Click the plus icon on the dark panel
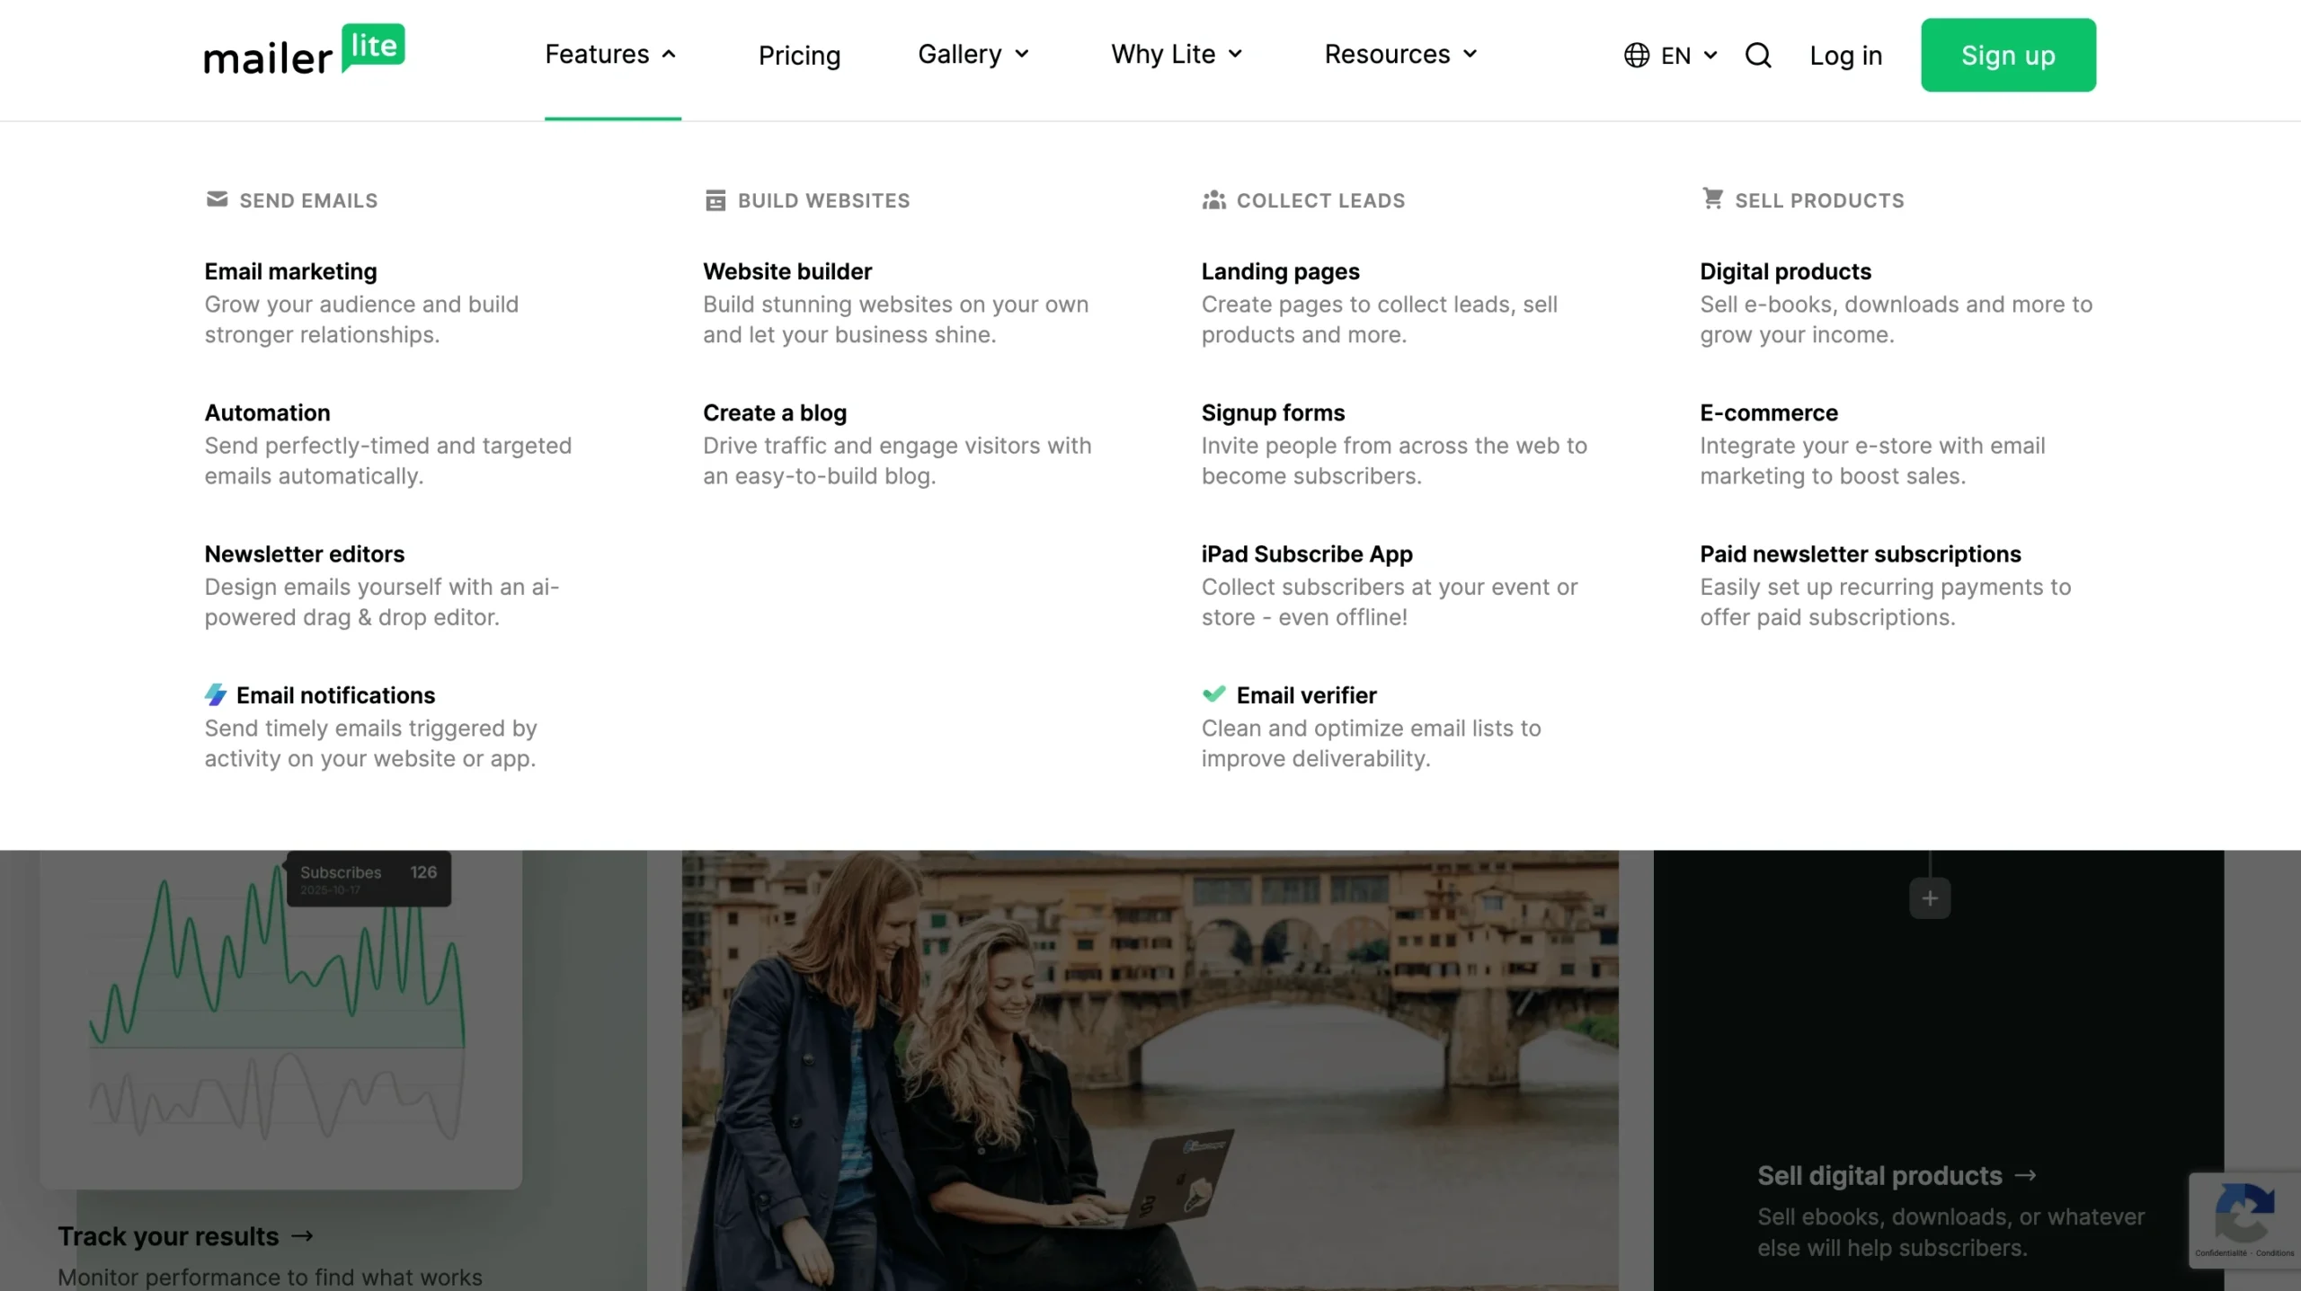 tap(1929, 897)
